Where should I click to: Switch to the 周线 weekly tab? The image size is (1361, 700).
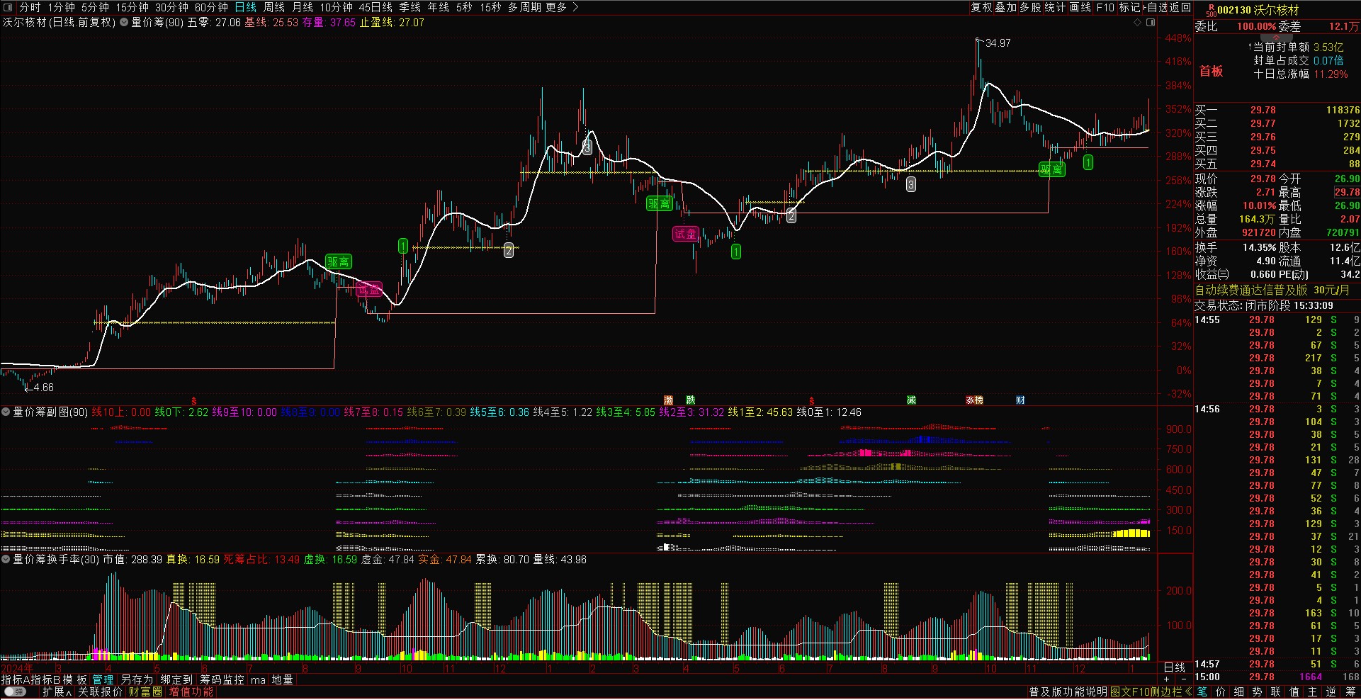click(x=274, y=7)
